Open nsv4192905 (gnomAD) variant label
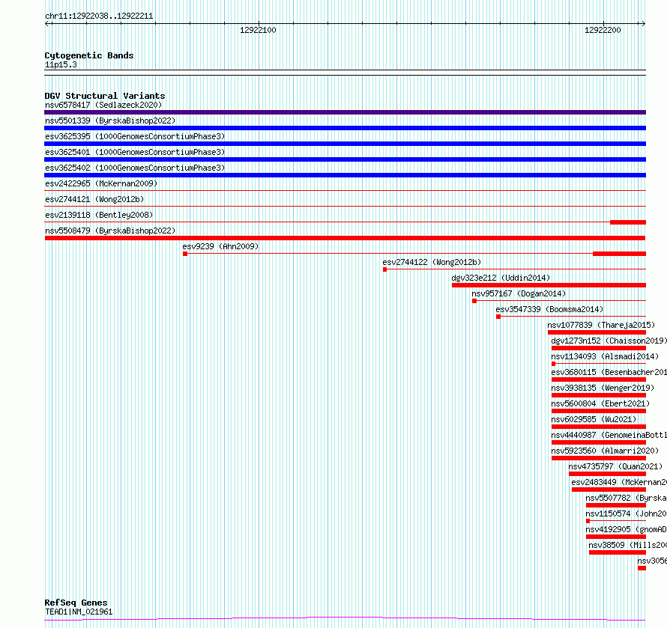Image resolution: width=667 pixels, height=628 pixels. coord(627,529)
